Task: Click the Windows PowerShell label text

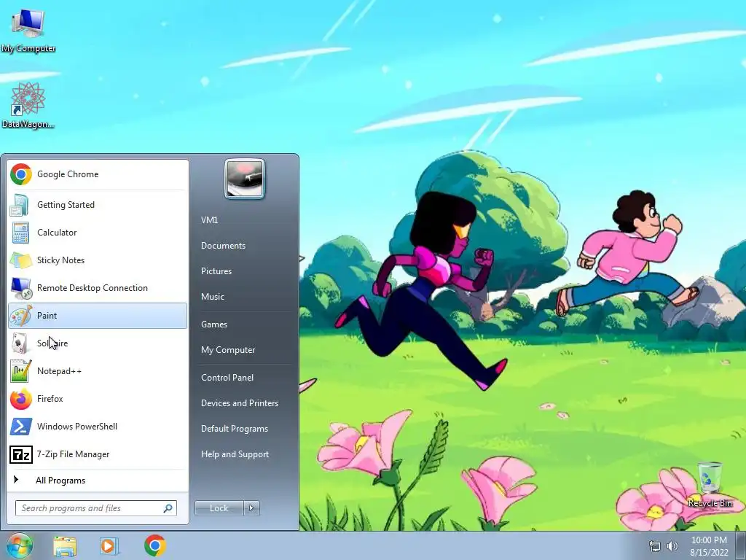Action: click(x=77, y=427)
